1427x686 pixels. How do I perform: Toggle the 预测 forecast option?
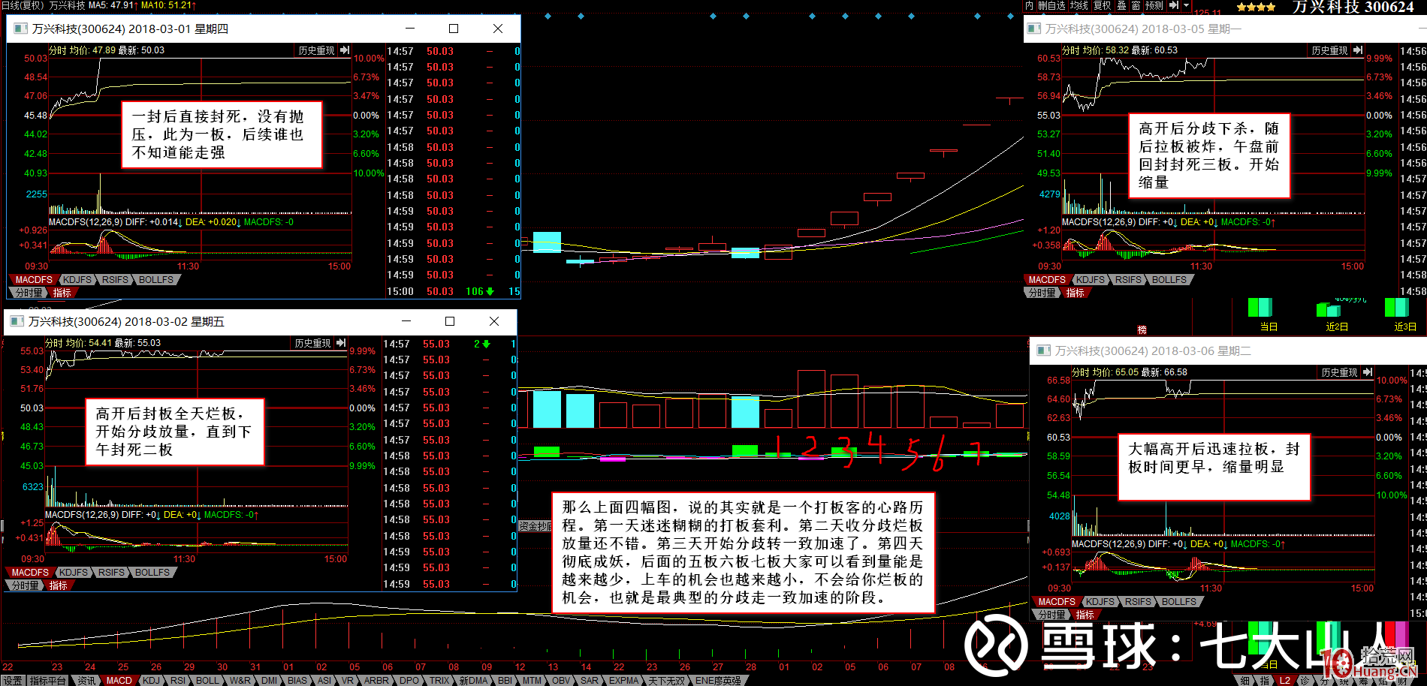click(1154, 5)
